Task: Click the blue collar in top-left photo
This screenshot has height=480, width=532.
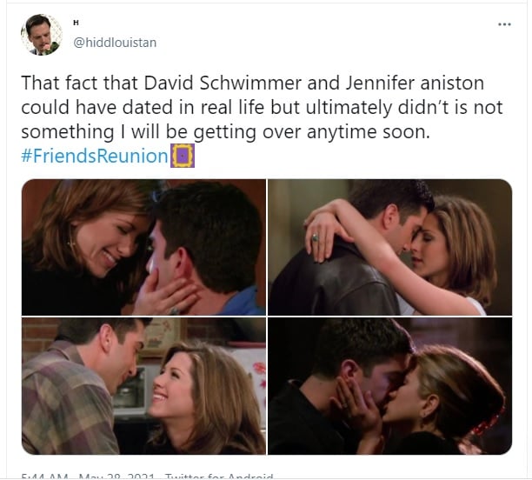Action: pos(243,302)
